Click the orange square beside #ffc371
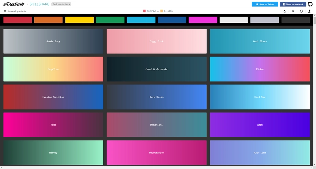This screenshot has width=316, height=169. (162, 11)
